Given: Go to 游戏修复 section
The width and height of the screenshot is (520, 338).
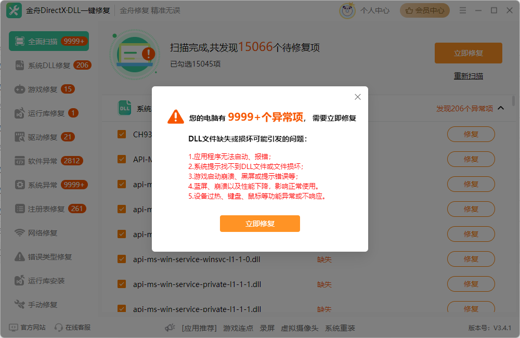Looking at the screenshot, I should [45, 89].
